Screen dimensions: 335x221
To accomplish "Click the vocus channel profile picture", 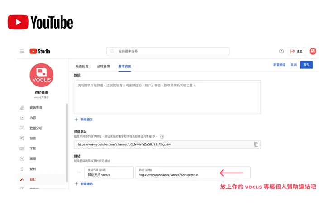I will (42, 75).
